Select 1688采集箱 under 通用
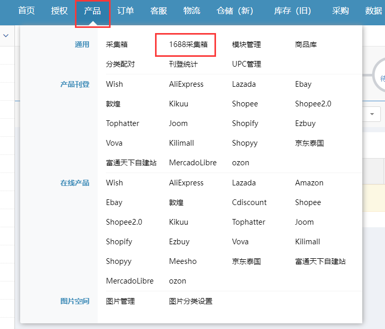The image size is (385, 329). (188, 44)
